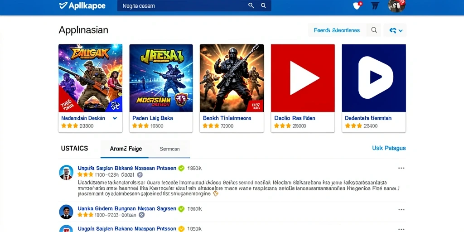Click the Applinasian page heading
The image size is (464, 232).
[83, 30]
